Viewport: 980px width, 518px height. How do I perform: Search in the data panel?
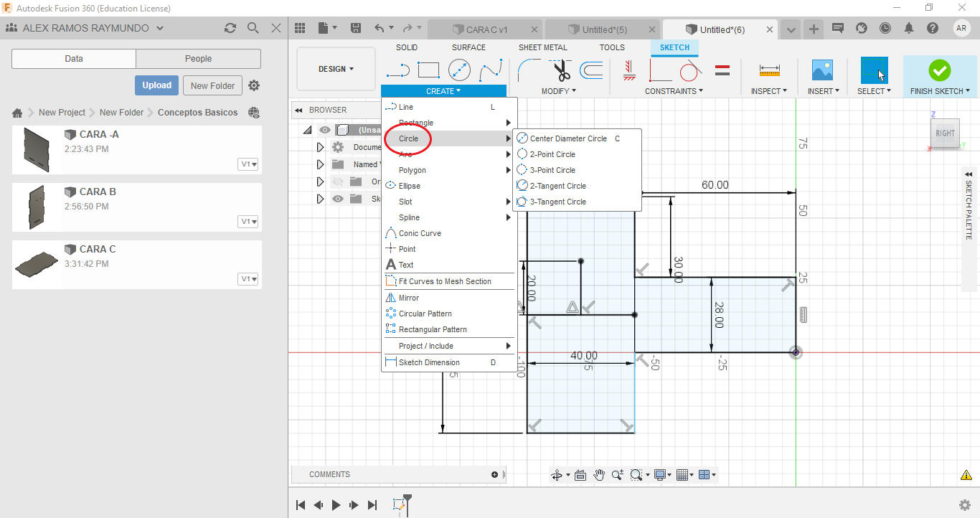point(253,28)
